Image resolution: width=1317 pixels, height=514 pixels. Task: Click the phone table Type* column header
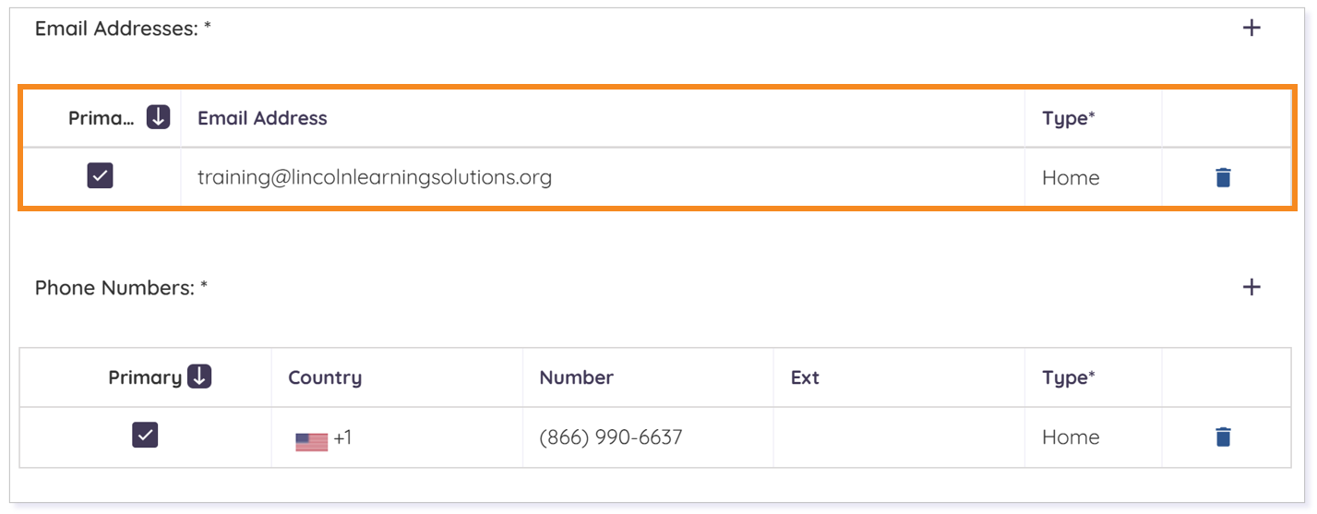(1069, 377)
